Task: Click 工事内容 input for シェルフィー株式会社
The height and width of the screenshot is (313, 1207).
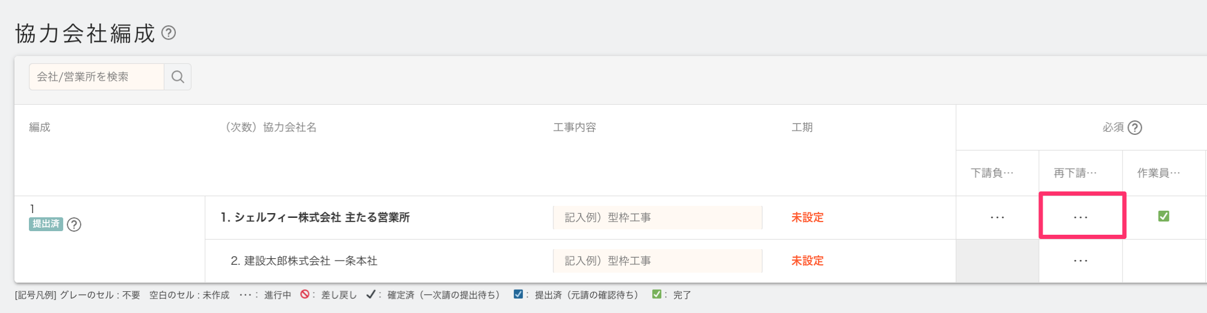Action: point(658,217)
